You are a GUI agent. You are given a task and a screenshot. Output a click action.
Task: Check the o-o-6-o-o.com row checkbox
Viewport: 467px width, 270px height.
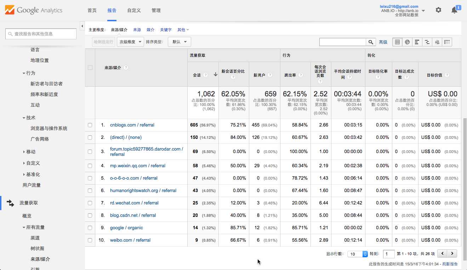(x=90, y=178)
